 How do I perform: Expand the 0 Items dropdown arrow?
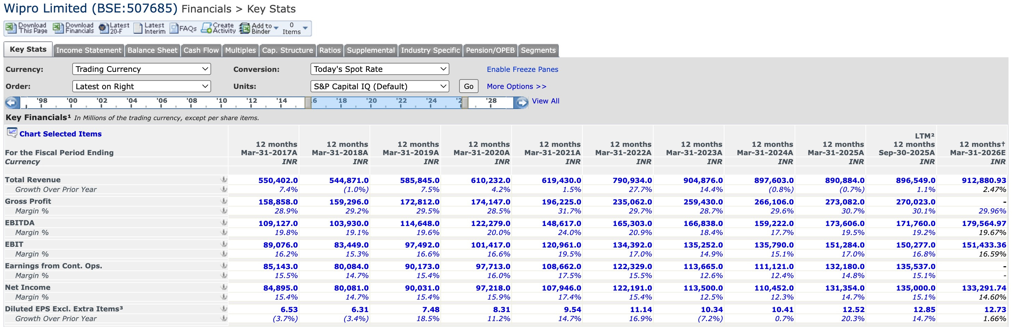pos(305,28)
